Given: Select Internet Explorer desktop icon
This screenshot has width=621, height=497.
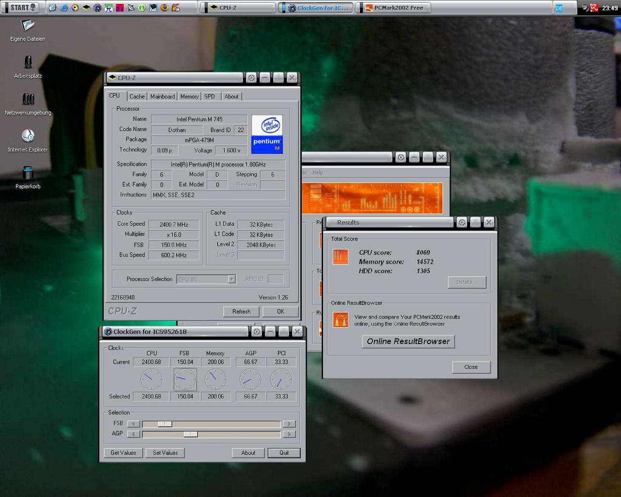Looking at the screenshot, I should point(28,141).
